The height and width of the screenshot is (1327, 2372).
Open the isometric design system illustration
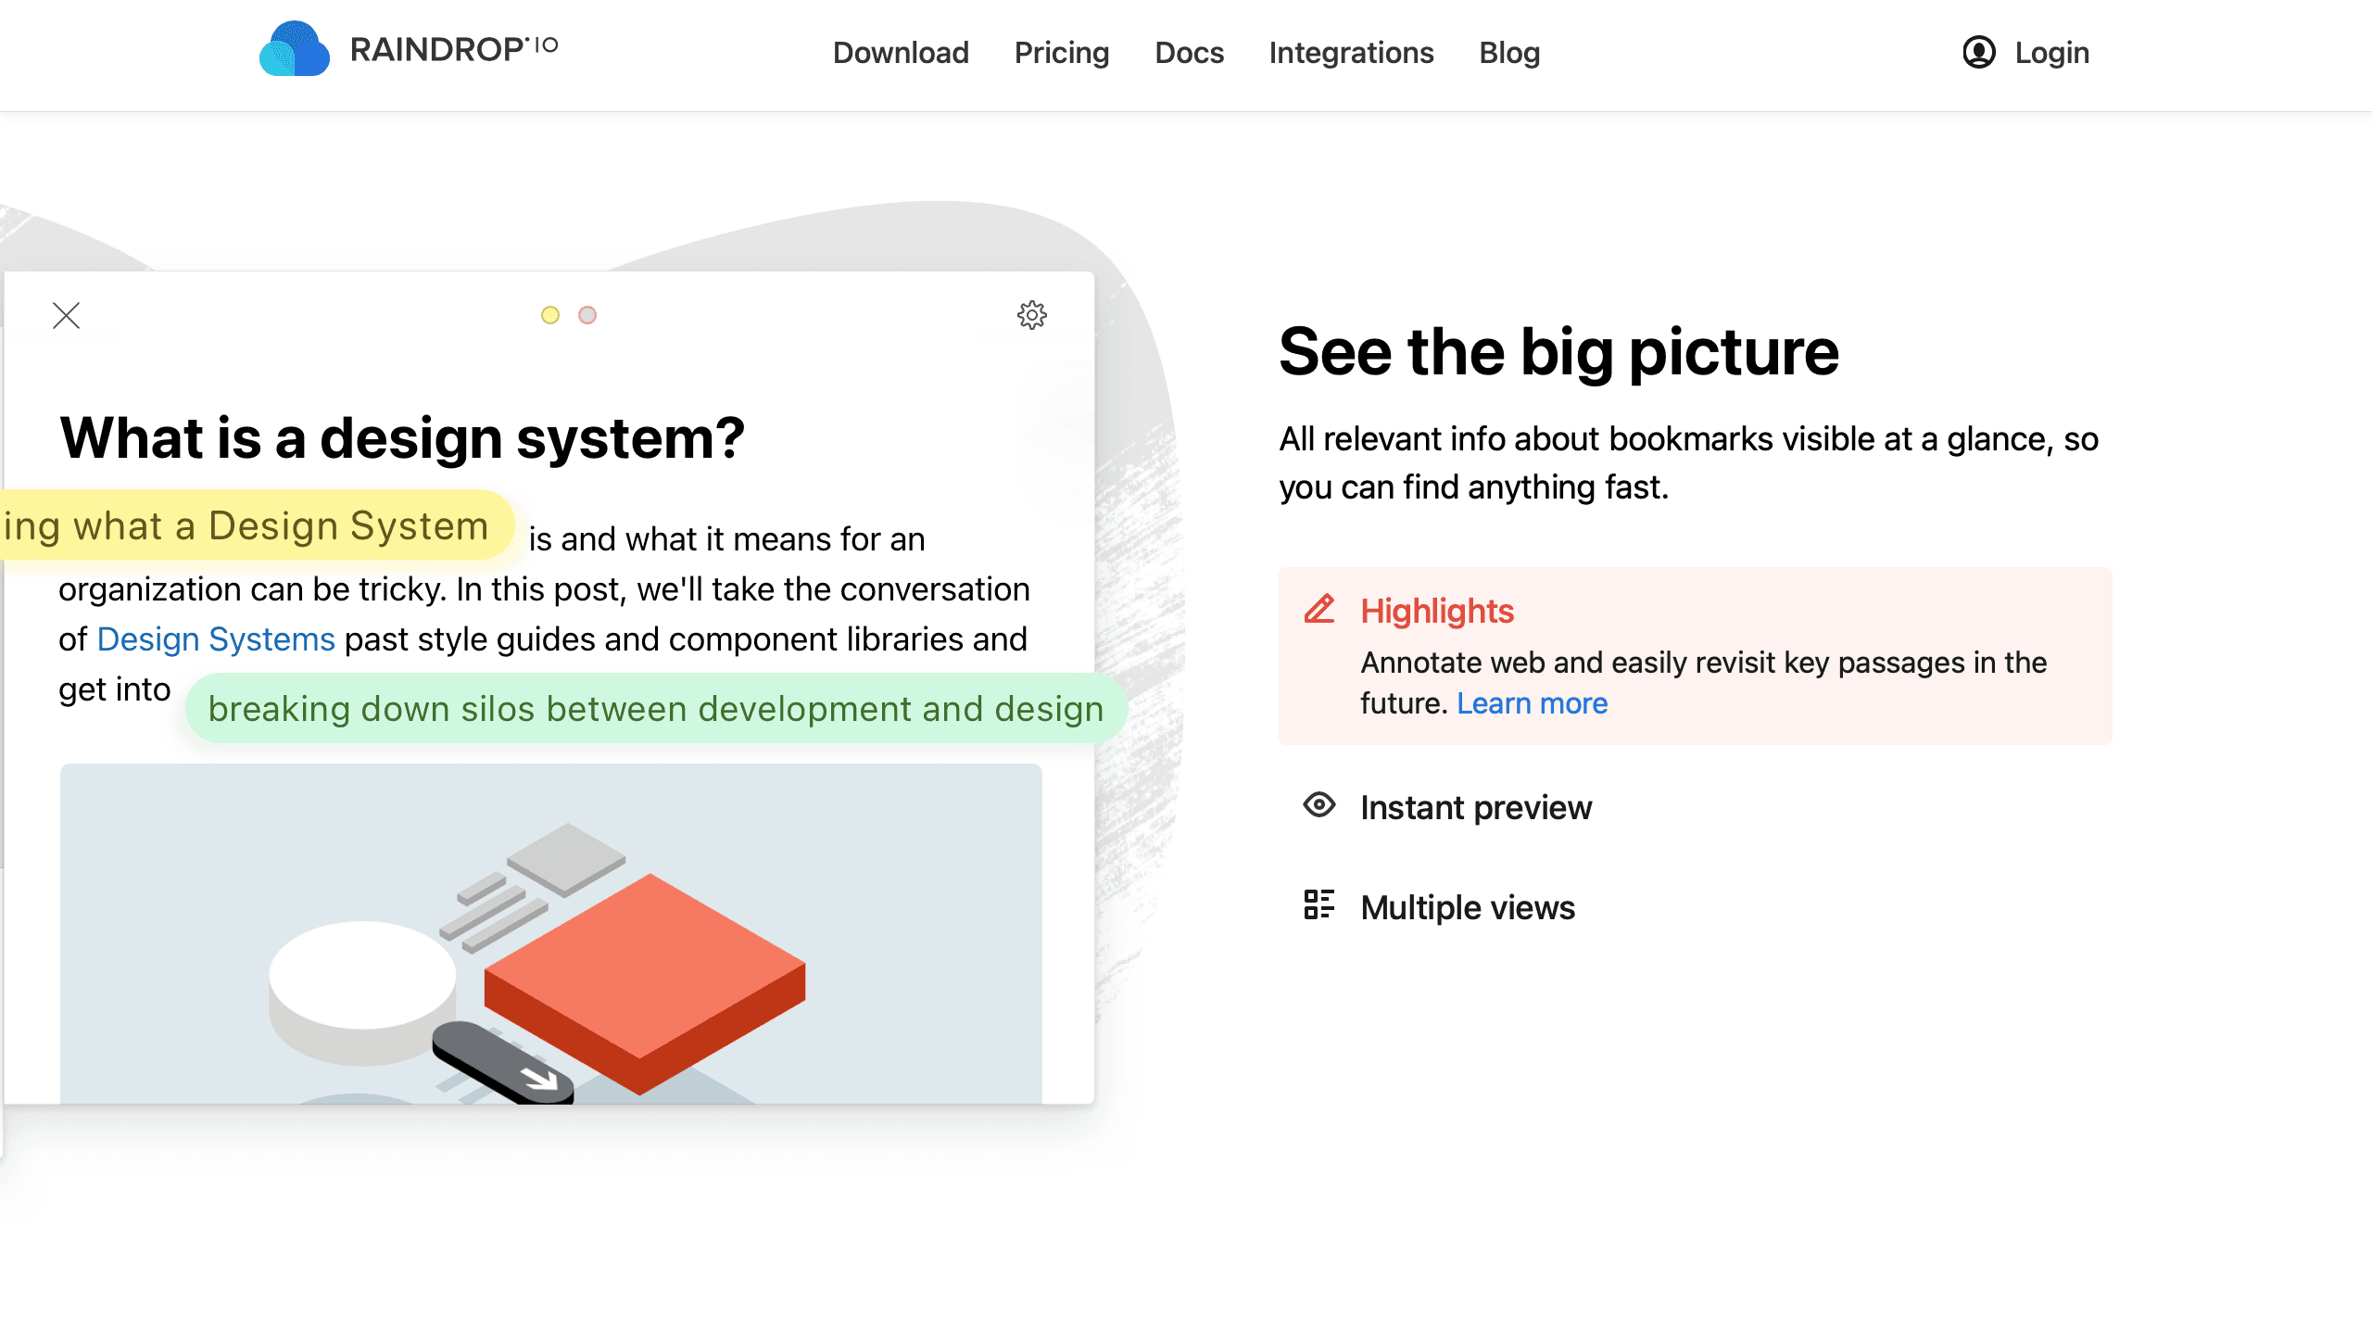coord(551,933)
